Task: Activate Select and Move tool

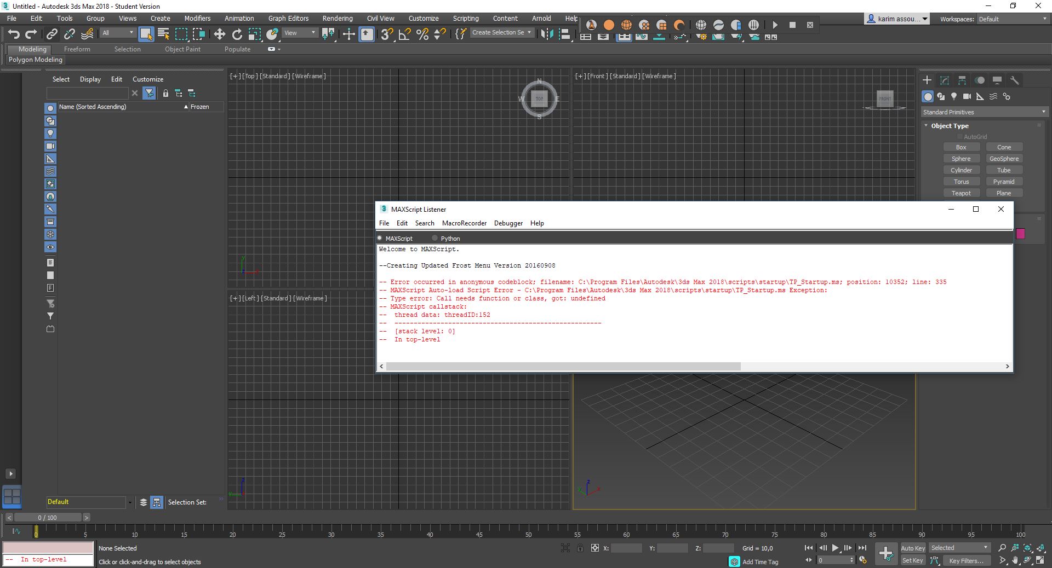Action: click(220, 34)
